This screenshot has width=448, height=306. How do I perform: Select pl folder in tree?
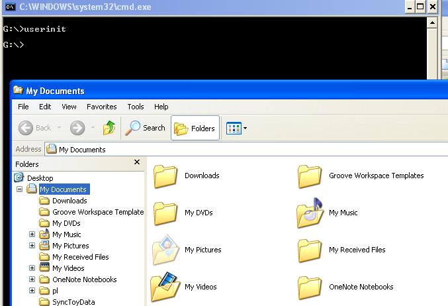pos(55,291)
